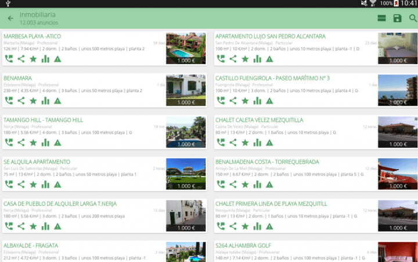The image size is (418, 262).
Task: View the BENALMADENA COSTA terrace photo
Action: [398, 174]
